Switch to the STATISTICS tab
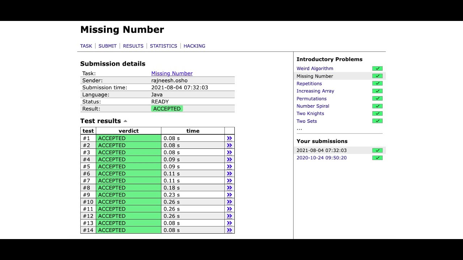Screen dimensions: 463x260 click(163, 46)
